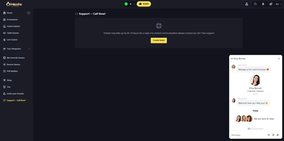Open PVP Battles from the sidebar
Screen dimensions: 284x141
(x=12, y=71)
